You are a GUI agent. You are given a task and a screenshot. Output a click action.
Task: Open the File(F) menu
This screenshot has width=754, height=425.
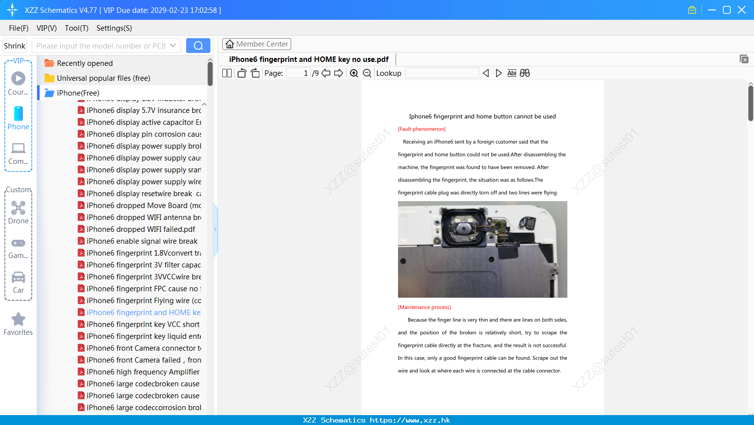(x=19, y=28)
